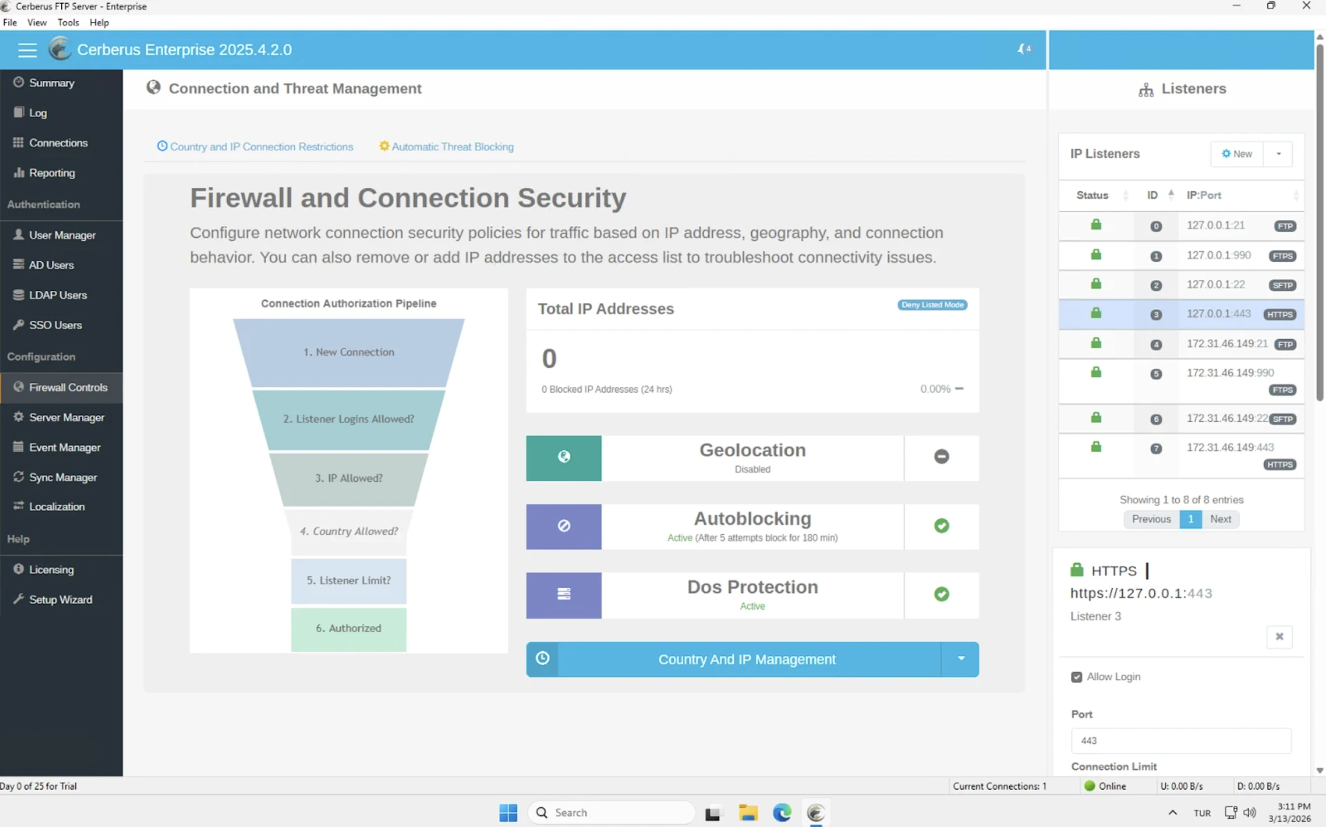Go to Previous page of listeners
This screenshot has height=827, width=1326.
click(1151, 519)
